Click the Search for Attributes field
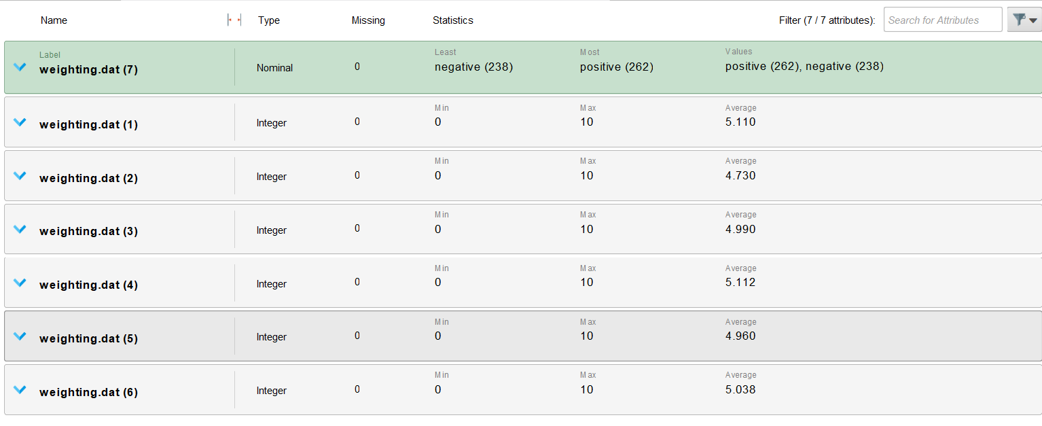Screen dimensions: 1042x426 tap(943, 20)
